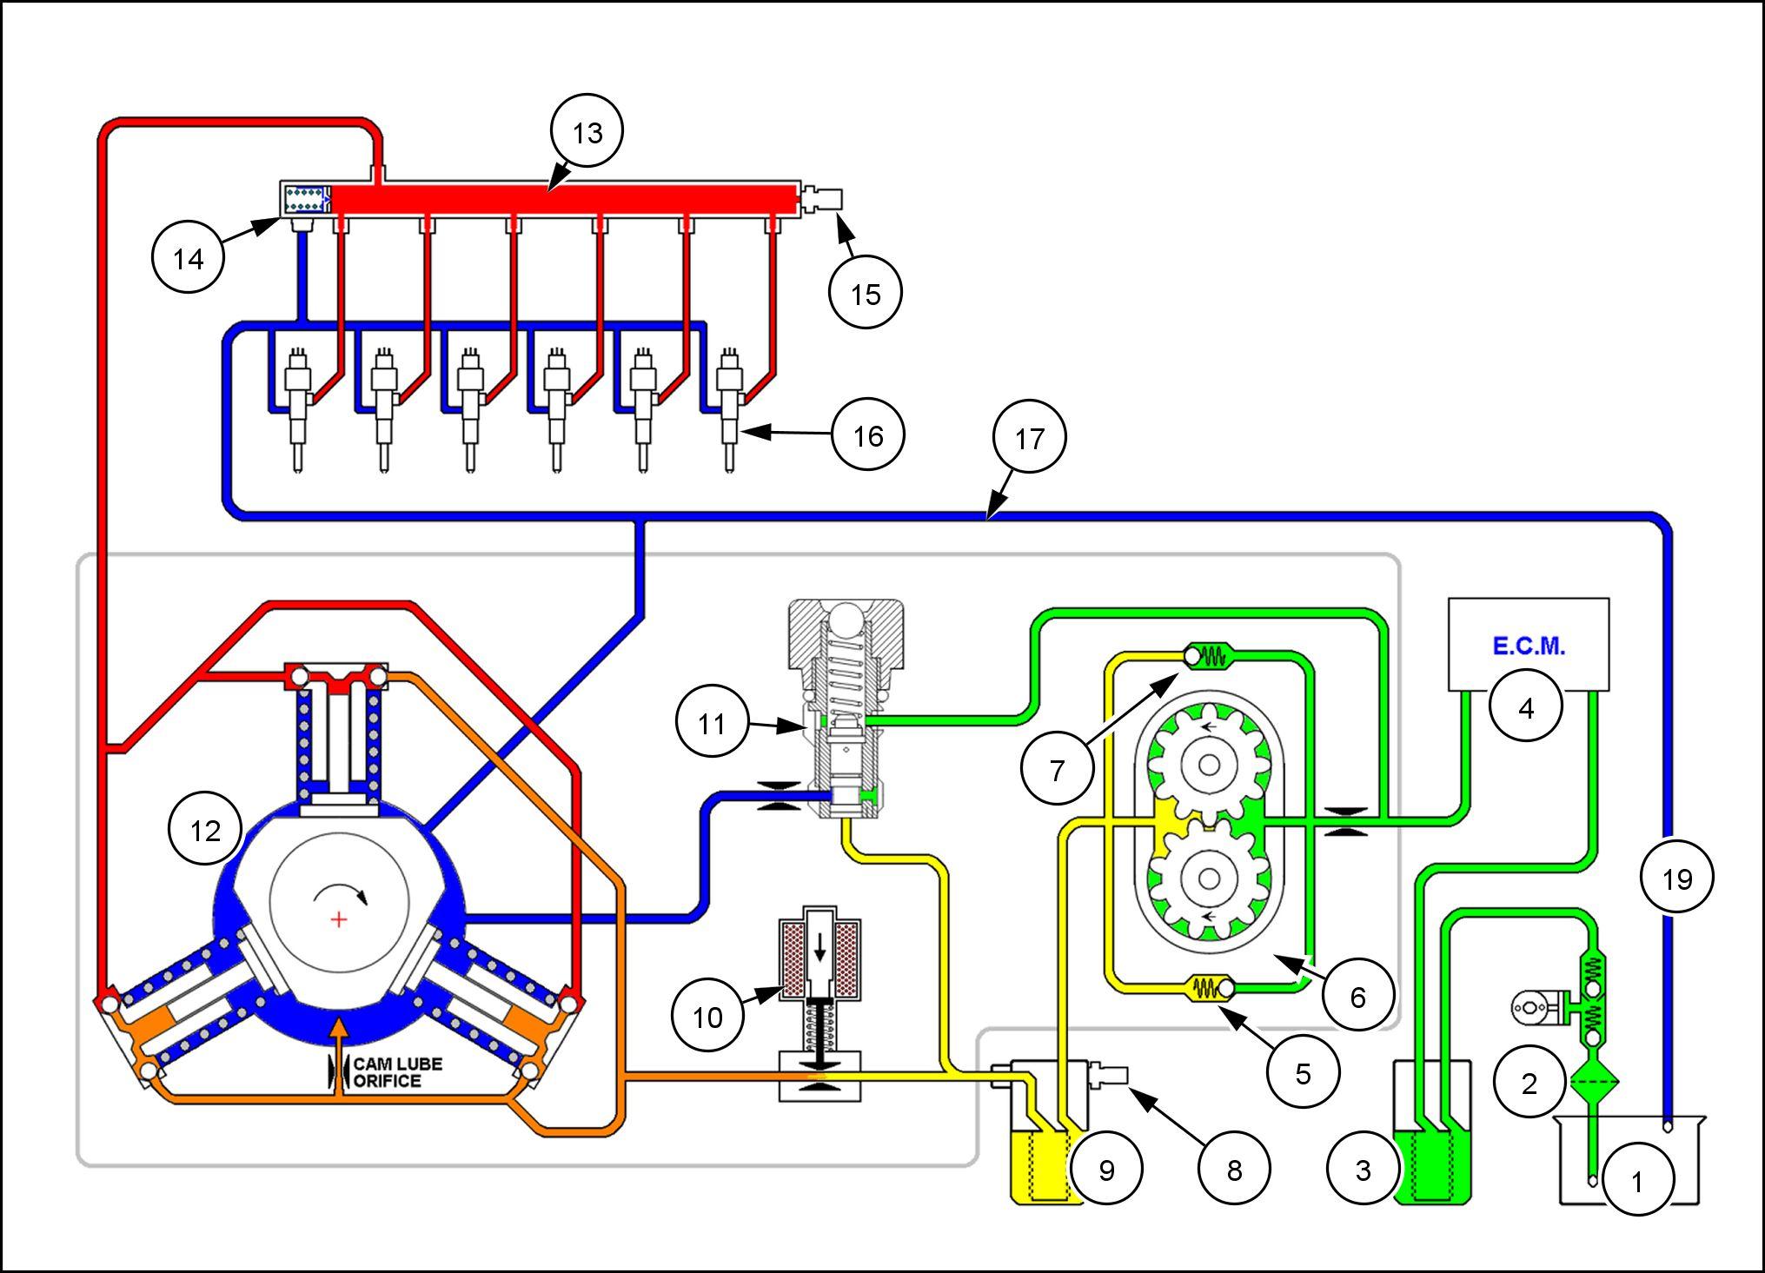Click callout circle number 1
This screenshot has width=1765, height=1273.
pyautogui.click(x=1637, y=1181)
